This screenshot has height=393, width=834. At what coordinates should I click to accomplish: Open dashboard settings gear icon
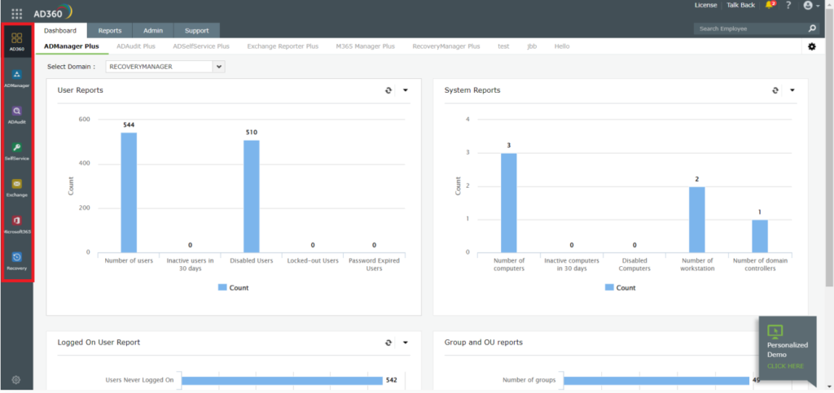[812, 46]
